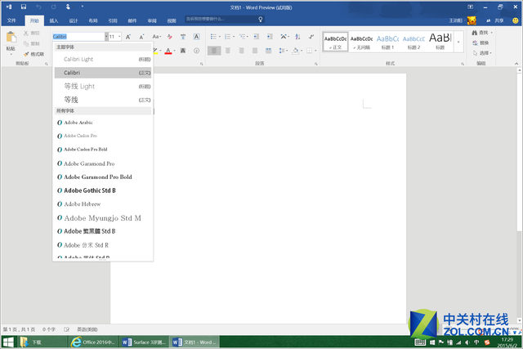Open the Font dialog launcher
523x349 pixels.
click(202, 64)
